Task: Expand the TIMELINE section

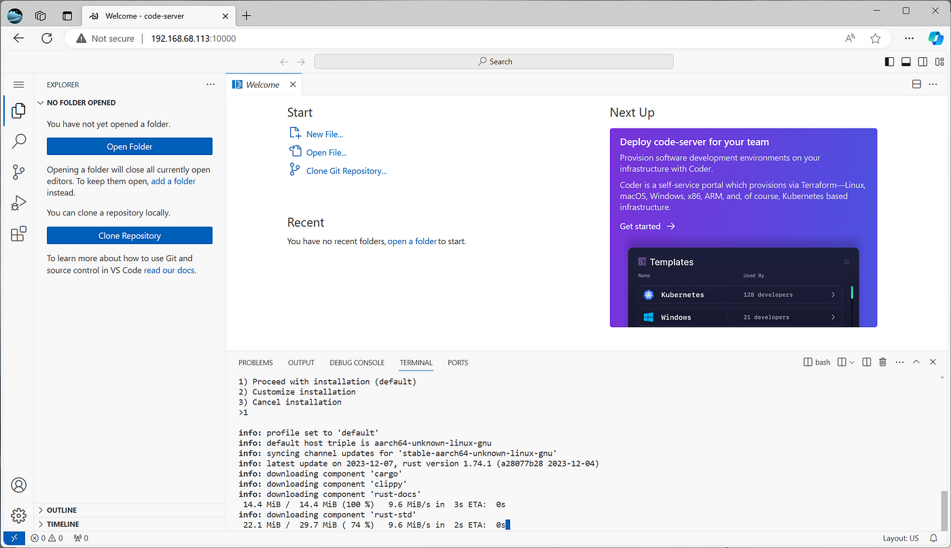Action: [x=130, y=524]
